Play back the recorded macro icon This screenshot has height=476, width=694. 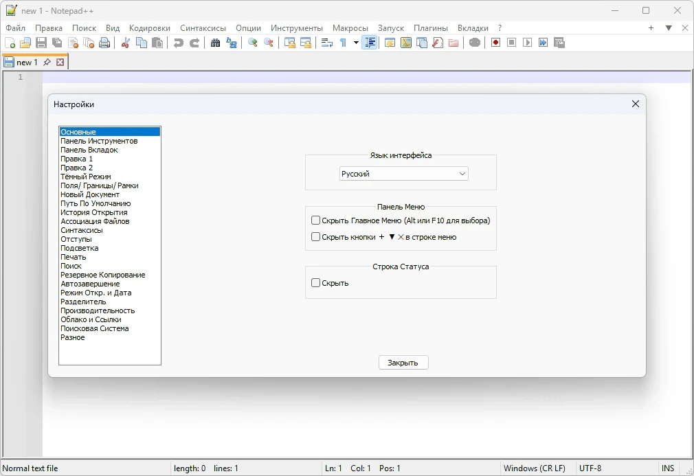[x=528, y=43]
